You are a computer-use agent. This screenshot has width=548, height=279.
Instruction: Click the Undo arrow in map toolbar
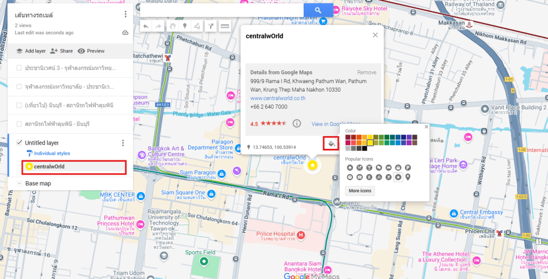pos(146,26)
